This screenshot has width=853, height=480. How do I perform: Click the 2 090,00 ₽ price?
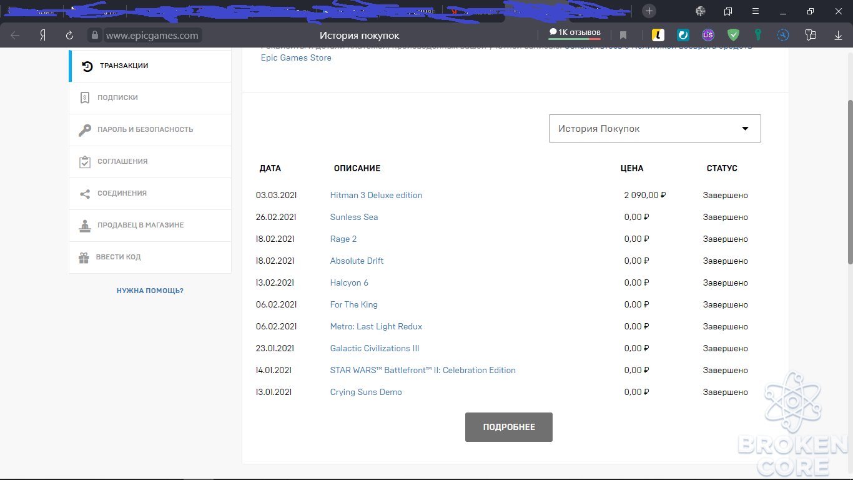[645, 195]
